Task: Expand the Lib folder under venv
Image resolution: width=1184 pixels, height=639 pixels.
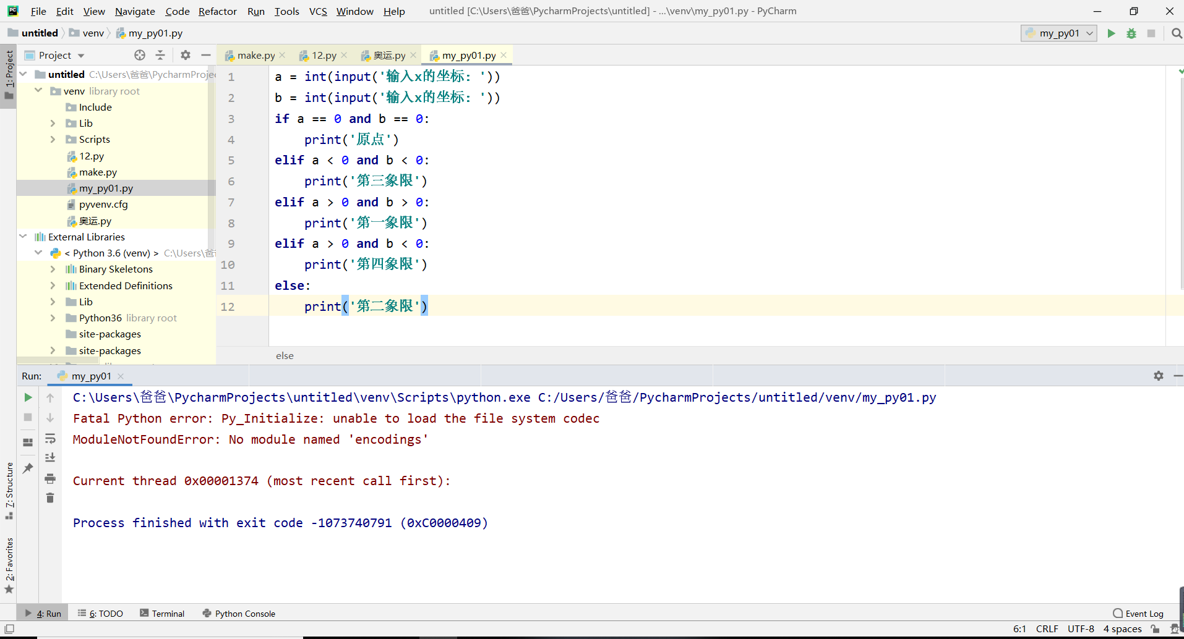Action: point(53,123)
